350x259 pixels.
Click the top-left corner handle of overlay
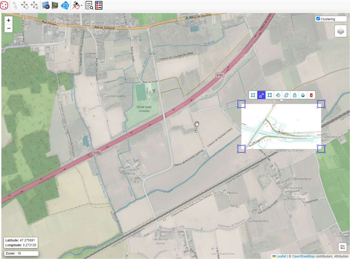tap(241, 104)
